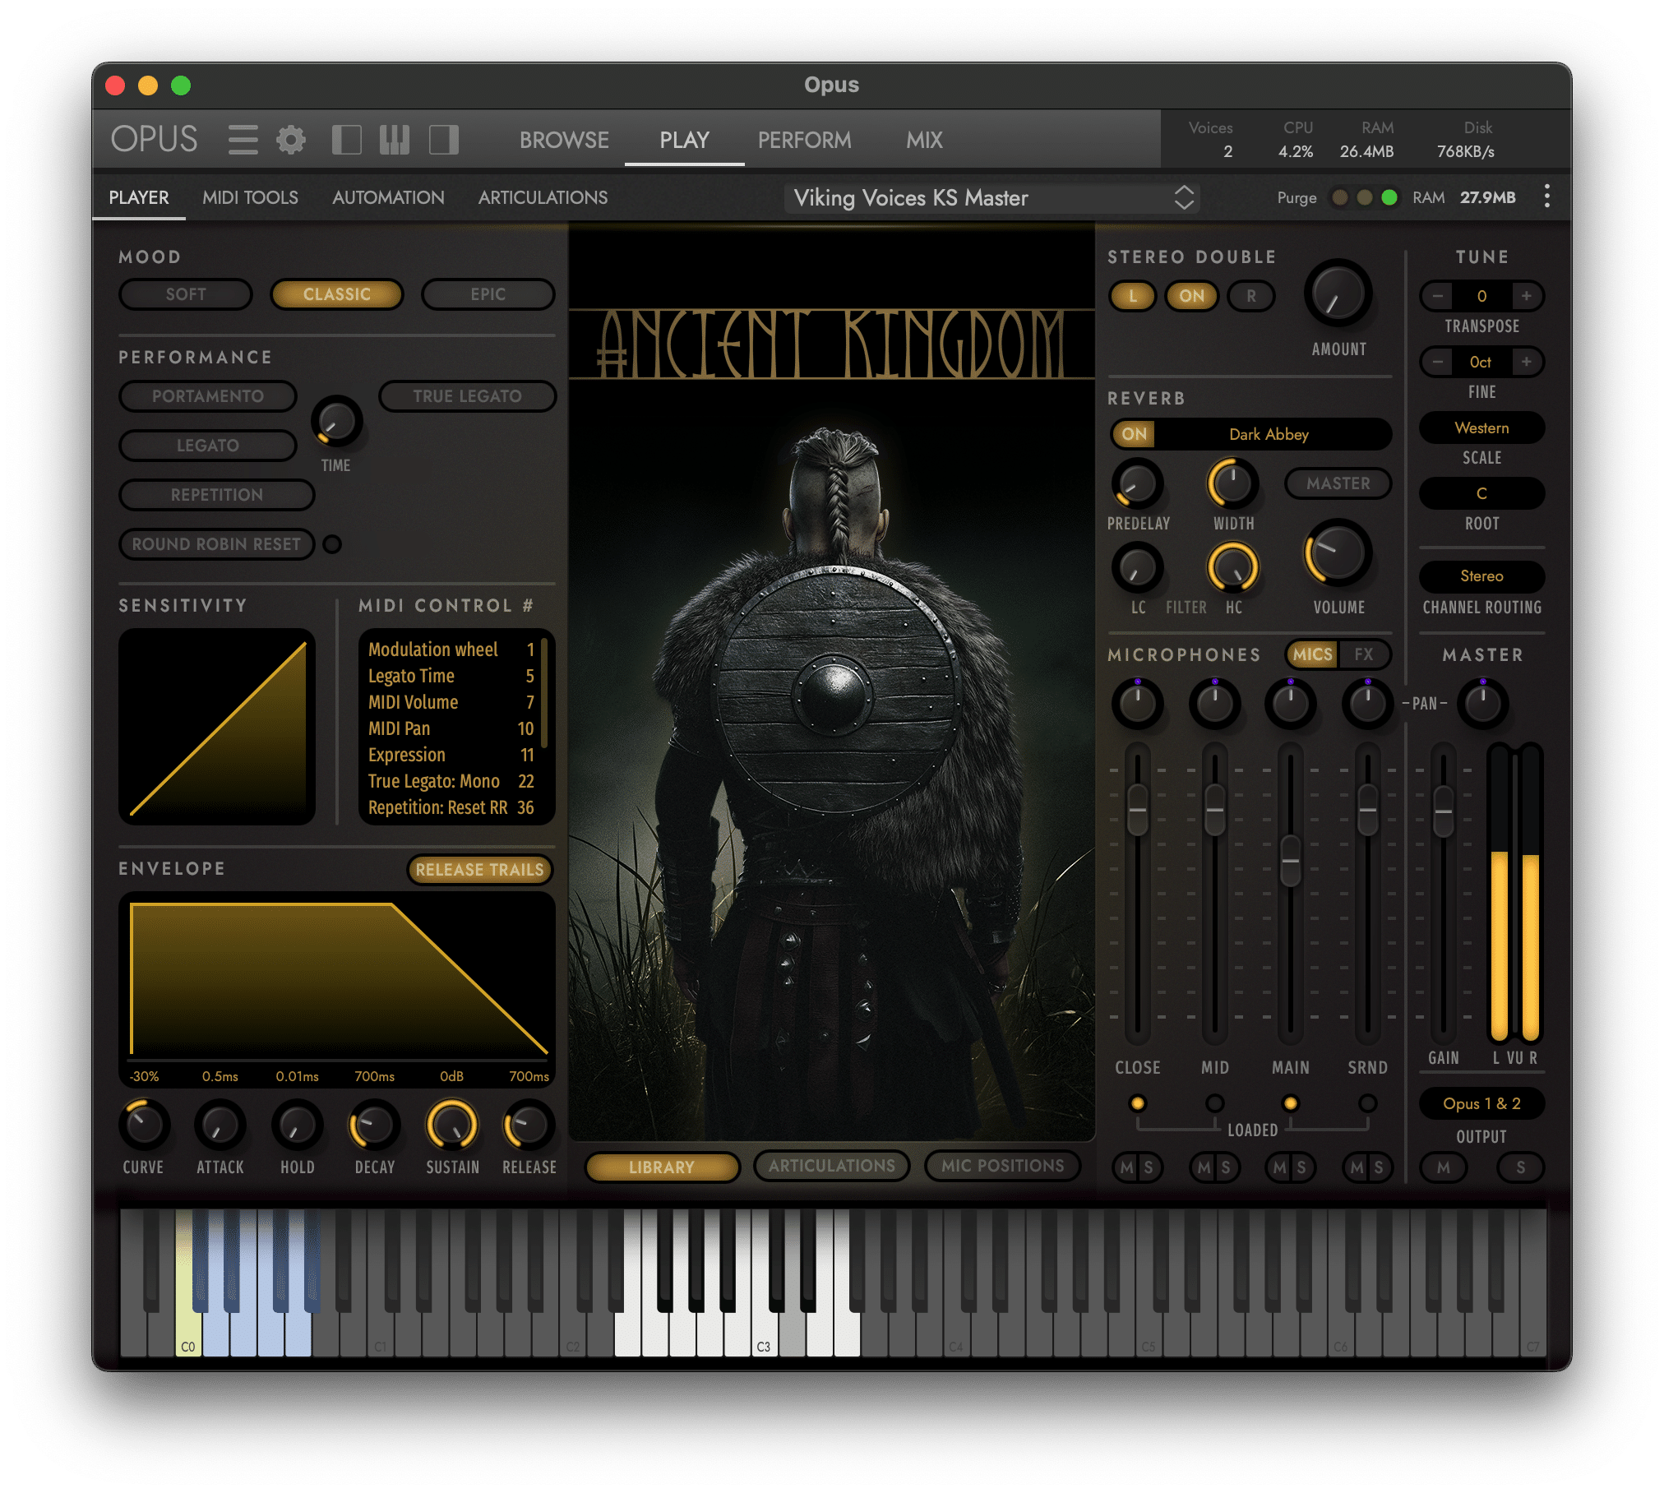Toggle the Main mic loaded indicator
Screen dimensions: 1664x1493
click(x=1291, y=1103)
